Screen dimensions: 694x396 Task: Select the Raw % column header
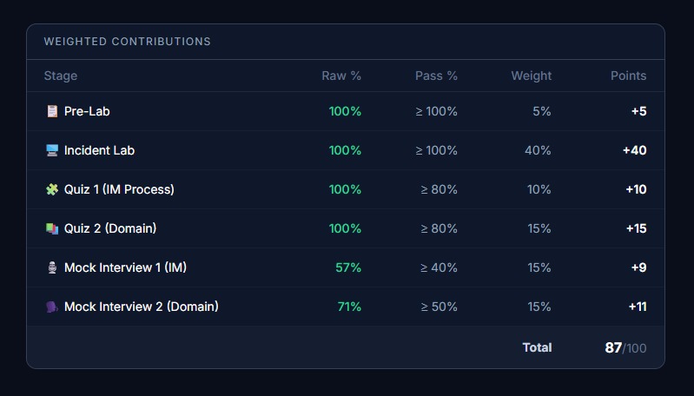(341, 76)
